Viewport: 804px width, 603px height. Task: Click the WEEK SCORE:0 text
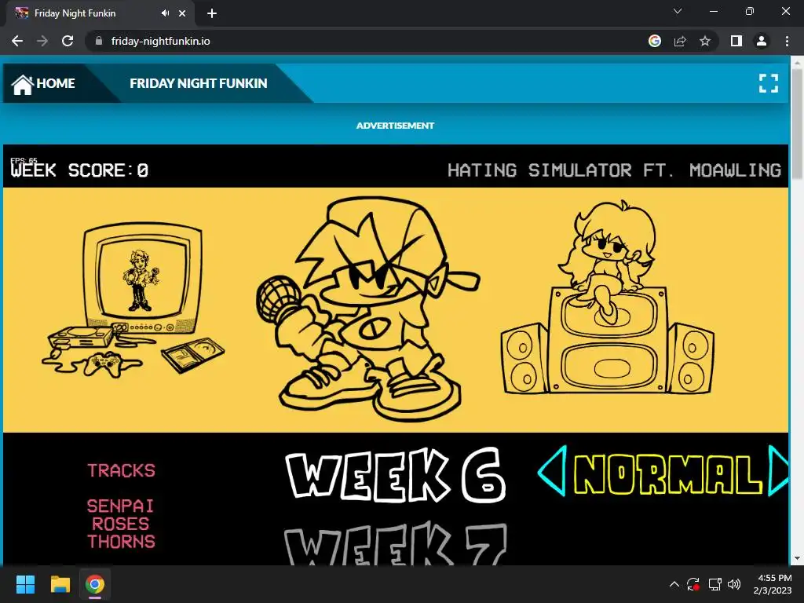click(x=79, y=170)
